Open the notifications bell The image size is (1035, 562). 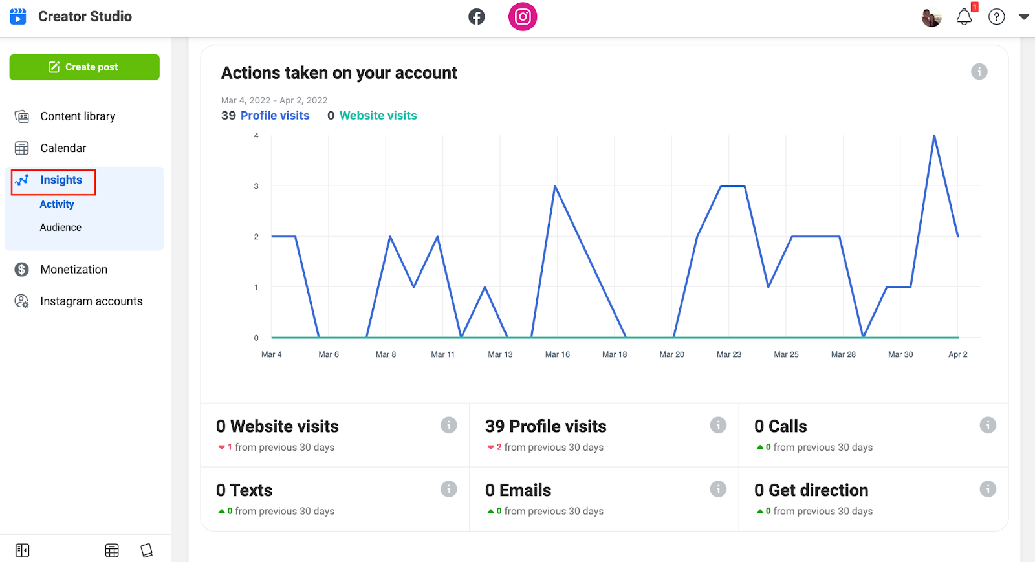[x=964, y=17]
